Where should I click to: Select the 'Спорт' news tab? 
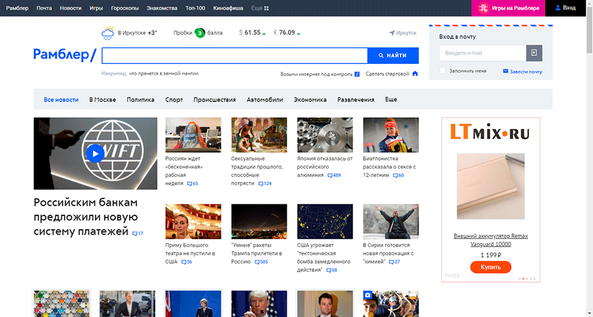(174, 100)
